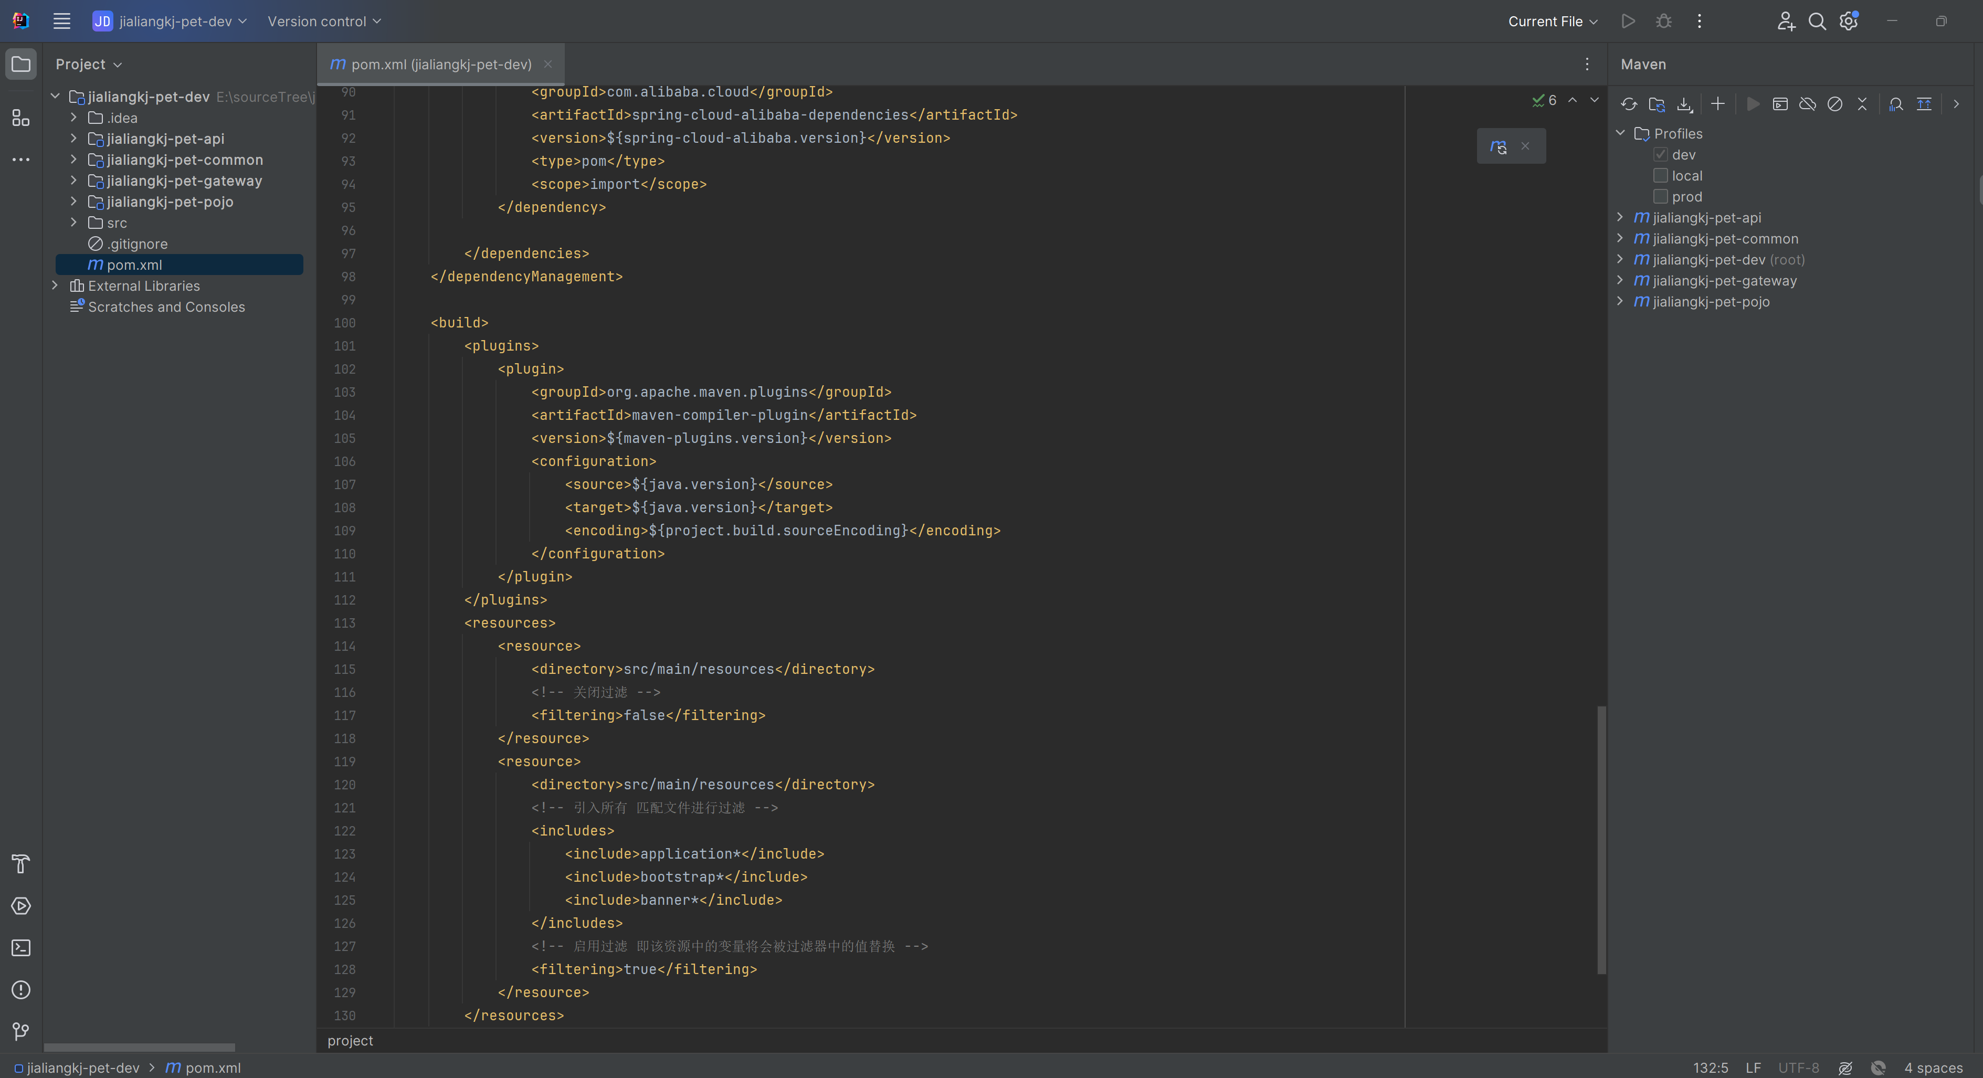Viewport: 1983px width, 1078px height.
Task: Download sources and documentation in Maven panel
Action: pyautogui.click(x=1684, y=104)
